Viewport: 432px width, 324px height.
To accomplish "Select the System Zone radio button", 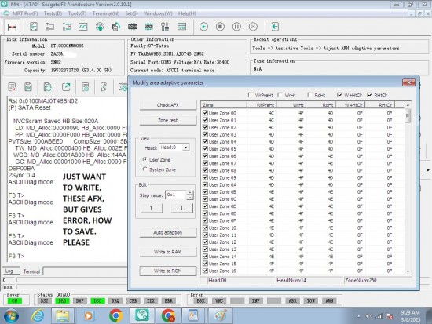I will pos(145,169).
